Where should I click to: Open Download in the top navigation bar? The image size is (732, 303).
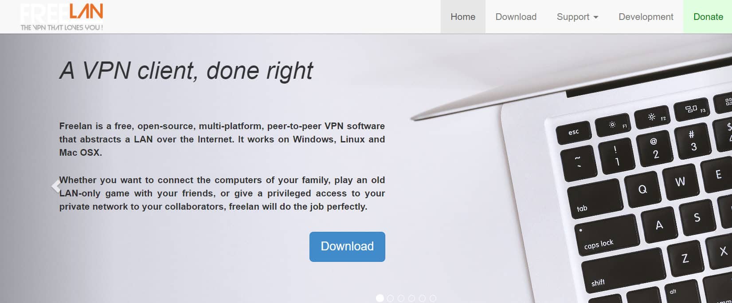[x=516, y=17]
